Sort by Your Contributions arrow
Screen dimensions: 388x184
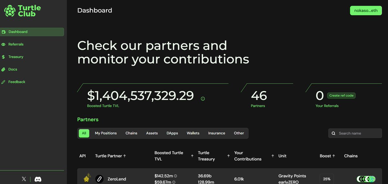click(x=273, y=156)
